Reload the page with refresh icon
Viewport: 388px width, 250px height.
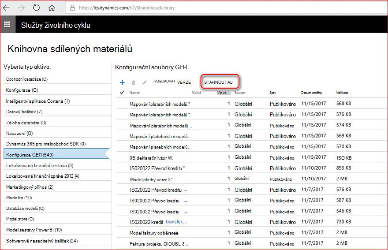[36, 7]
